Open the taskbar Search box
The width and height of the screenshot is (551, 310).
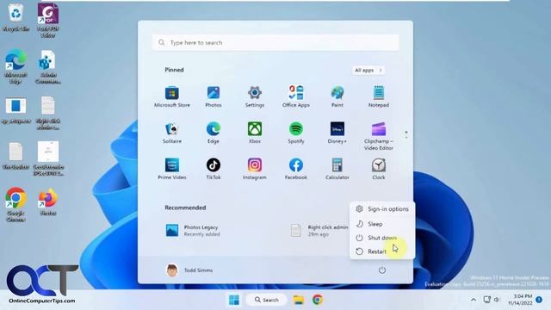click(x=267, y=300)
